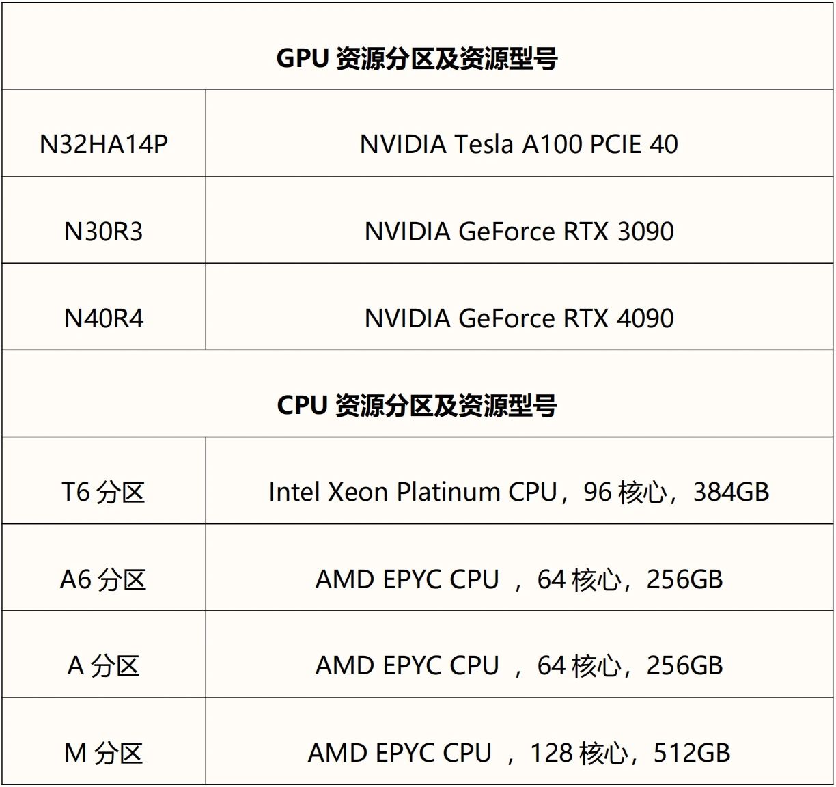Select the N32HA14P partition cell

(x=104, y=144)
